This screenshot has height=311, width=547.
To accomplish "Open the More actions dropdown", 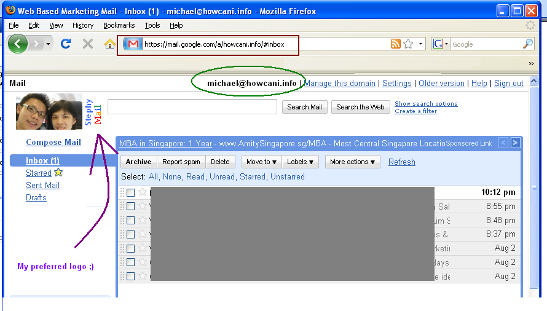I will tap(352, 162).
